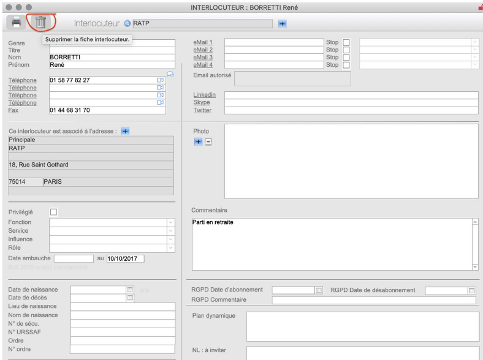Click the Fax field with 01 44 68 31 70

pos(107,110)
